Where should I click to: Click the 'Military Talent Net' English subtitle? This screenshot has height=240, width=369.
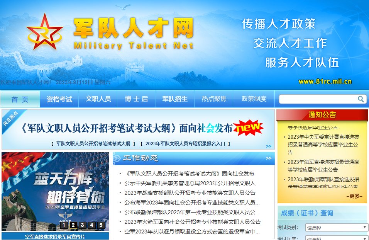[134, 46]
